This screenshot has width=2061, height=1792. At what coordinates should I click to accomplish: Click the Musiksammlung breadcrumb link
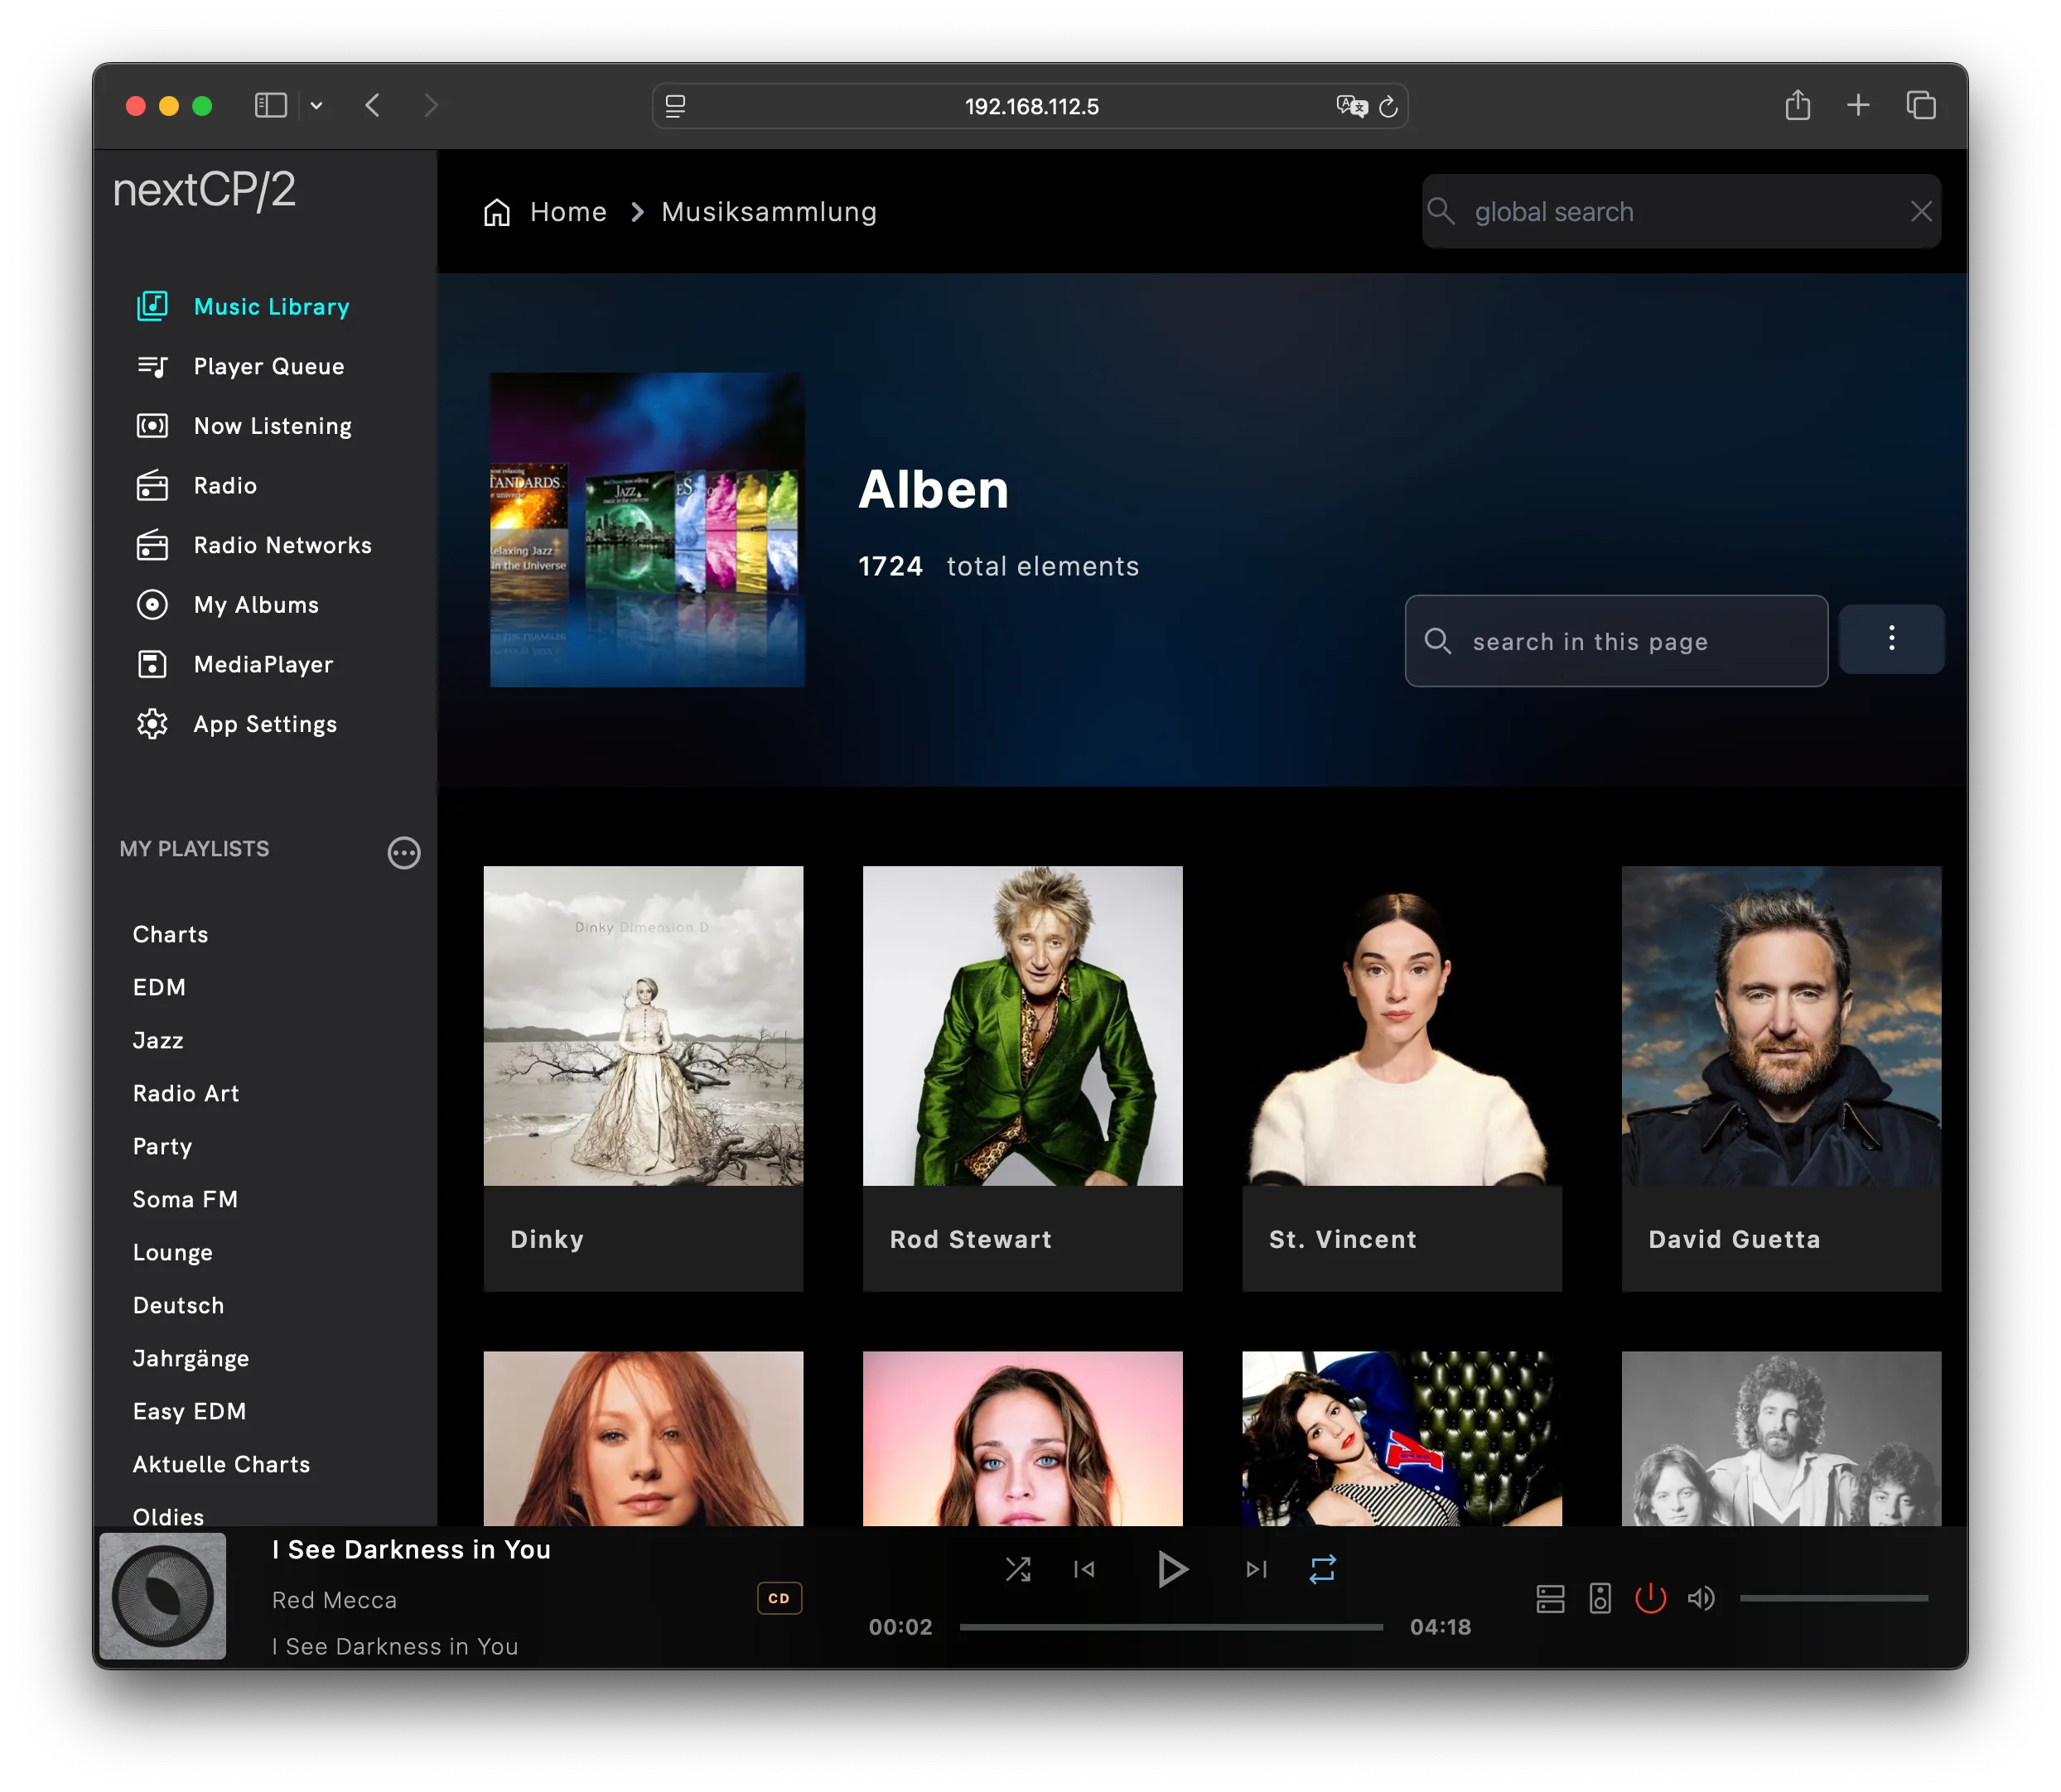pyautogui.click(x=769, y=212)
